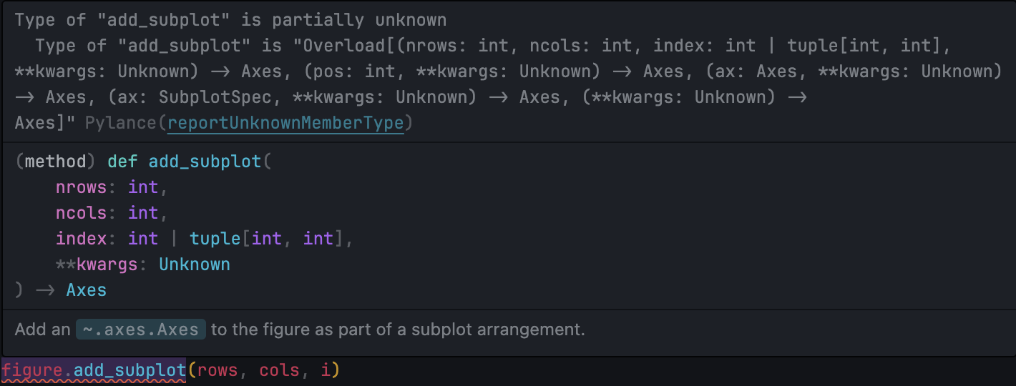The width and height of the screenshot is (1016, 386).
Task: Click the nrows parameter in signature
Action: pos(81,187)
